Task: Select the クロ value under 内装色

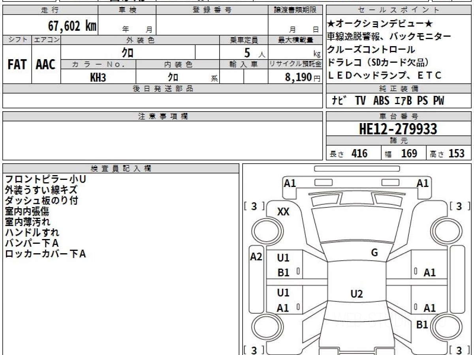Action: [173, 77]
